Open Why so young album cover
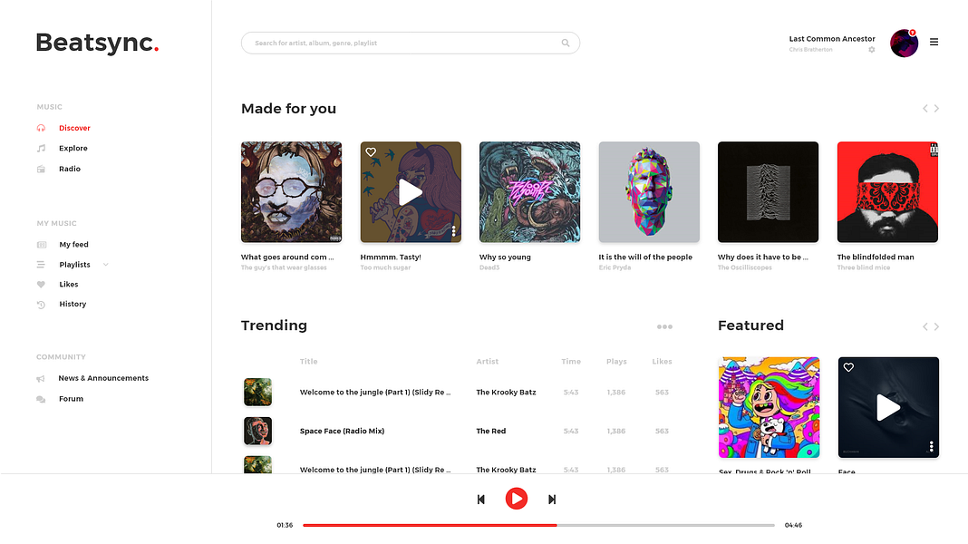This screenshot has width=968, height=544. coord(529,192)
